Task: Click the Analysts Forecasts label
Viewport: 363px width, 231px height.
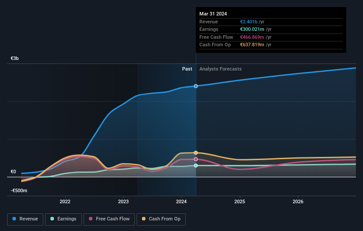Action: pos(220,69)
